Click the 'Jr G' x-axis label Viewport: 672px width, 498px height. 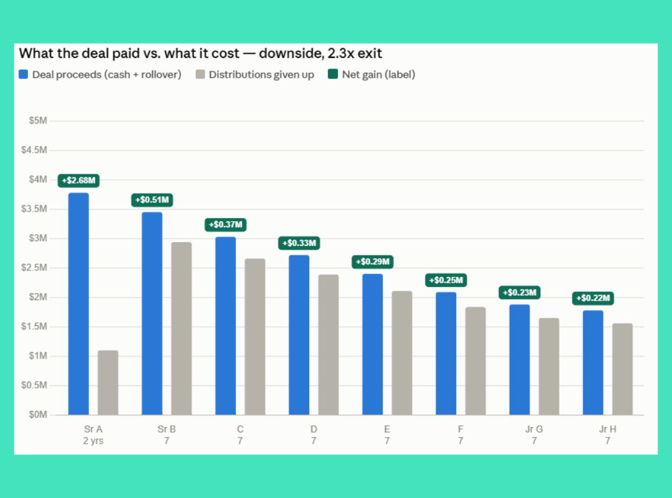coord(534,429)
